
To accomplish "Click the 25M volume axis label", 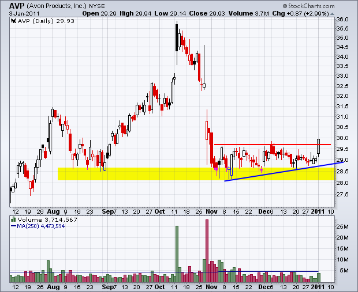I will (342, 226).
